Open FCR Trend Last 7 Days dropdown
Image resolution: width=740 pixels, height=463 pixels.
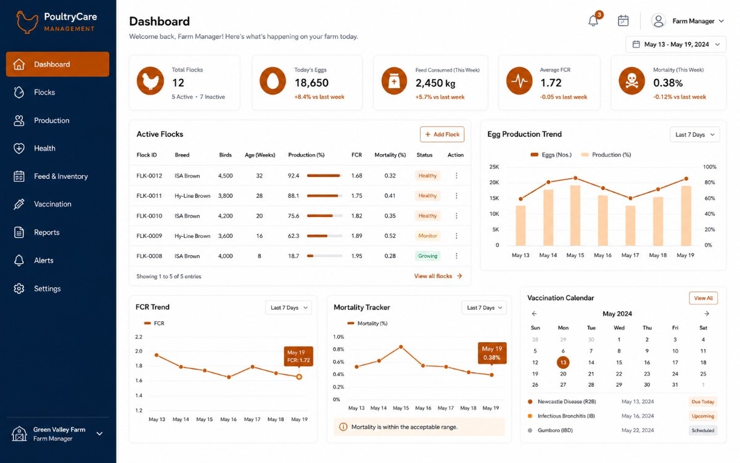(x=289, y=308)
